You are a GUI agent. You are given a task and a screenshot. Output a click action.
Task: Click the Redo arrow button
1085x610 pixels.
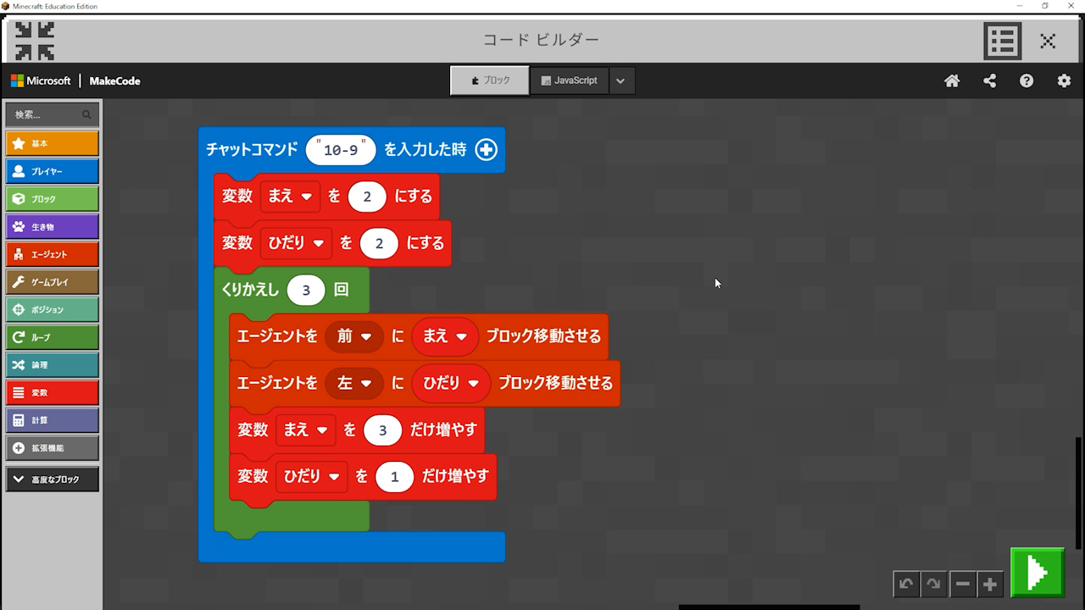tap(933, 584)
